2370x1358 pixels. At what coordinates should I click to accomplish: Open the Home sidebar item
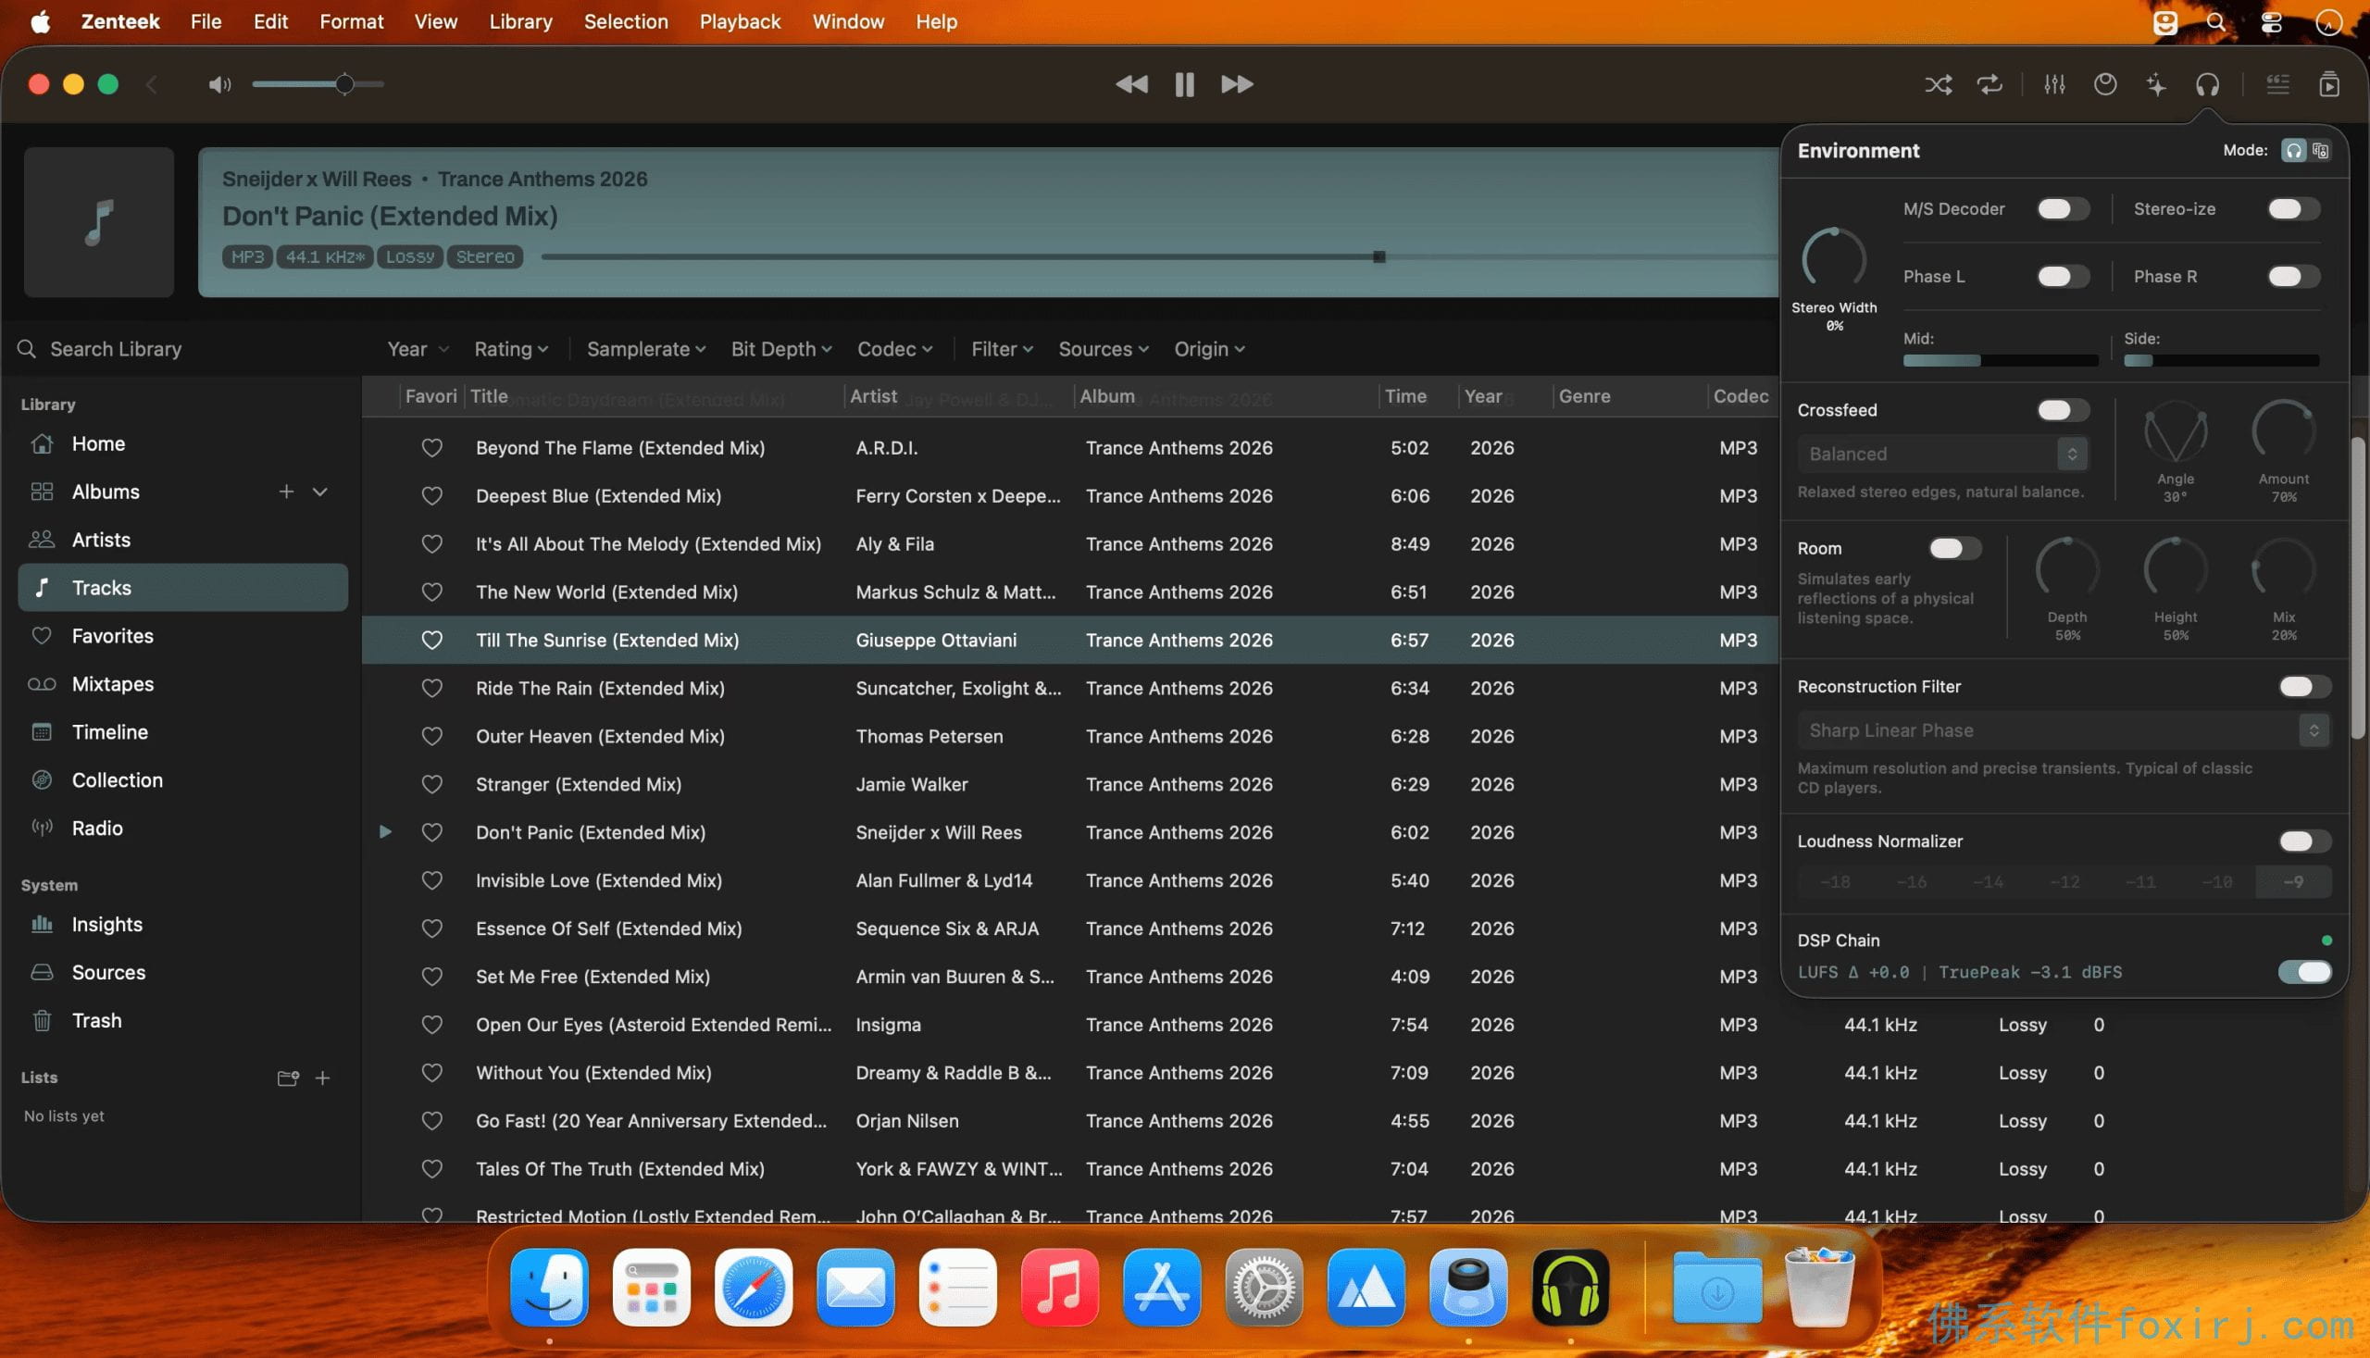[x=182, y=444]
